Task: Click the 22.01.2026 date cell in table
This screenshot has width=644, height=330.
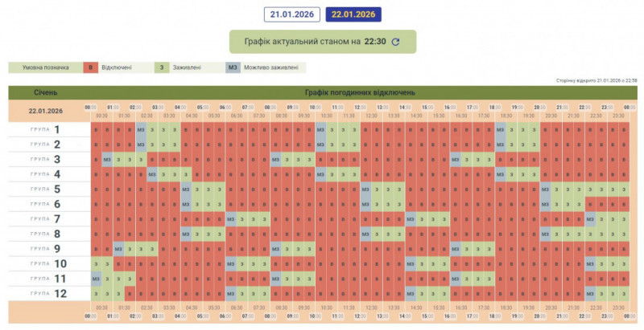Action: click(46, 111)
